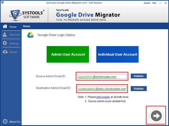
Task: Click the Home house icon in sidebar
Action: point(5,26)
